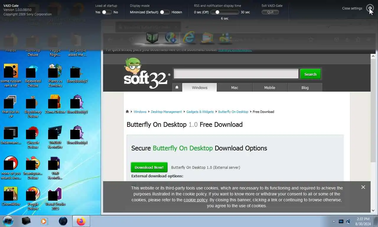The width and height of the screenshot is (378, 227).
Task: Show hidden icons in the system tray
Action: point(334,221)
